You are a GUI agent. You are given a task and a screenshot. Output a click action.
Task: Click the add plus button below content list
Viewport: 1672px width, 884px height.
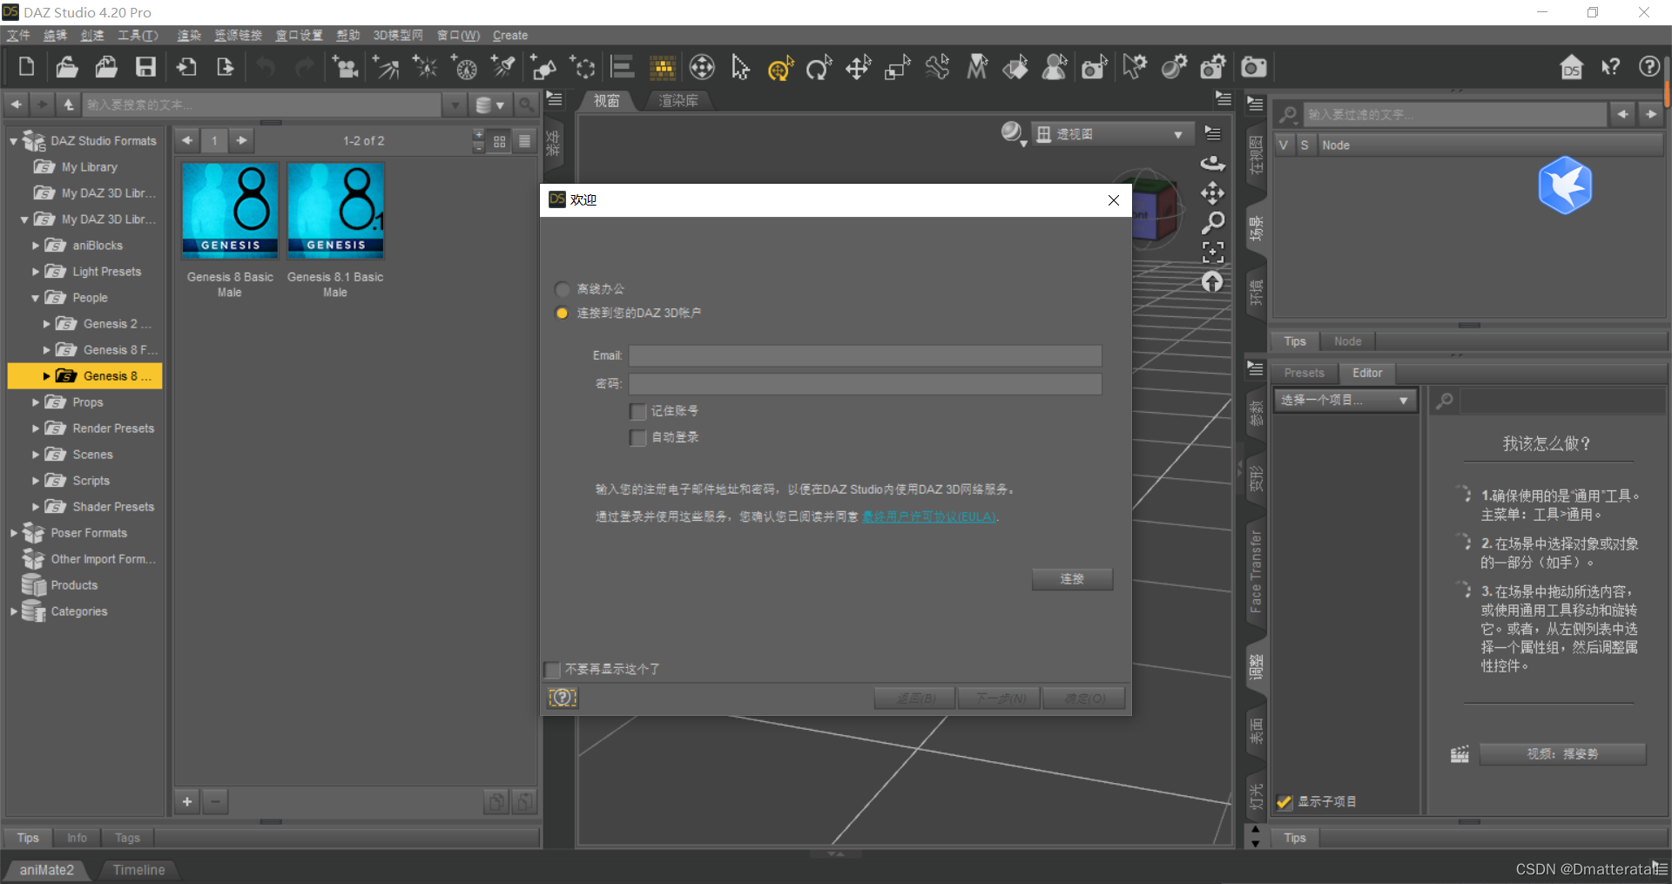click(x=187, y=801)
